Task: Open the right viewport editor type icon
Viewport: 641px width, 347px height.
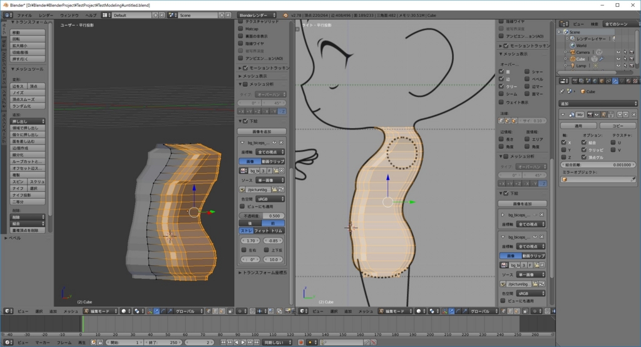Action: coord(304,311)
